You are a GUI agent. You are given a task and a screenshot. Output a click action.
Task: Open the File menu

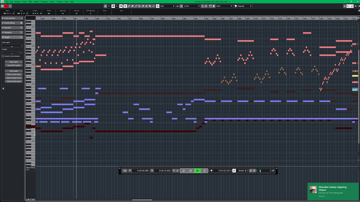coord(7,2)
